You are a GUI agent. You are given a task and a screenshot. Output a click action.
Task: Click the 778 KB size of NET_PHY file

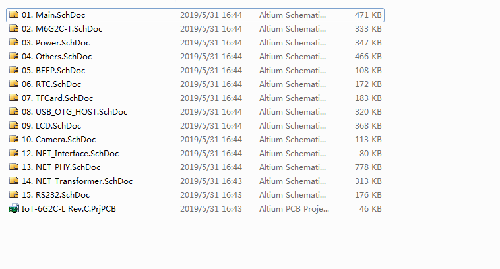pyautogui.click(x=368, y=167)
